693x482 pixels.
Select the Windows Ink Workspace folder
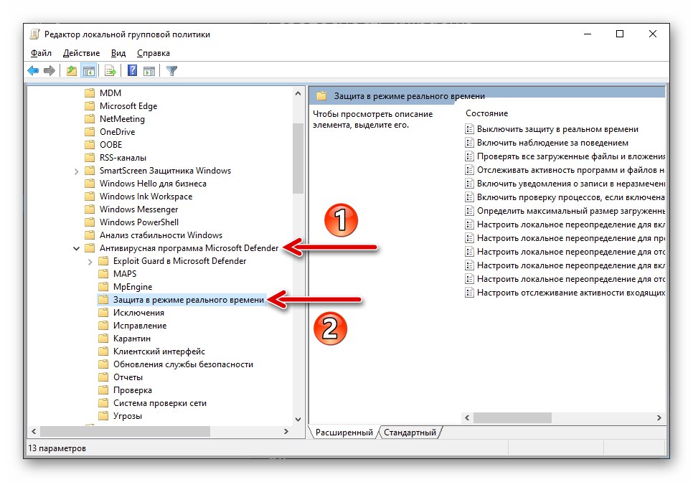click(138, 196)
